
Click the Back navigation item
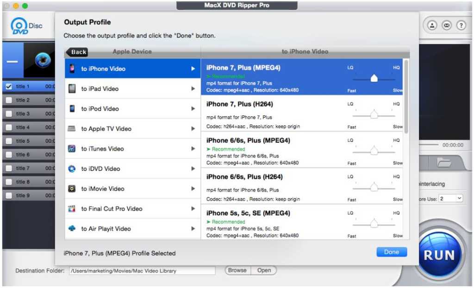(77, 52)
